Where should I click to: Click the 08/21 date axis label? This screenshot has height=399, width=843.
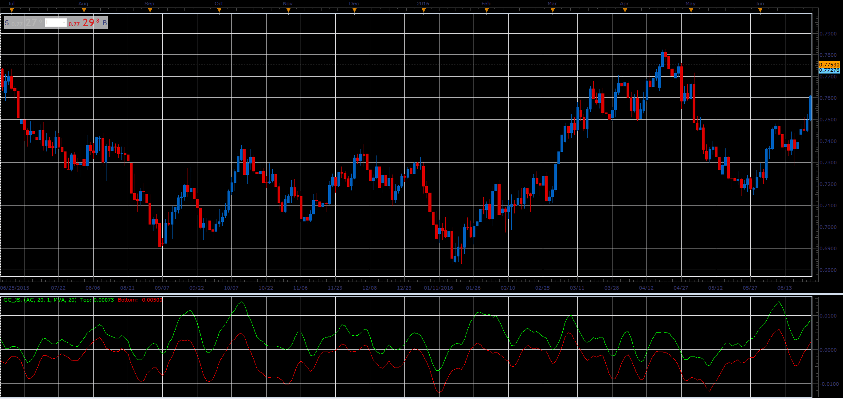pos(128,288)
